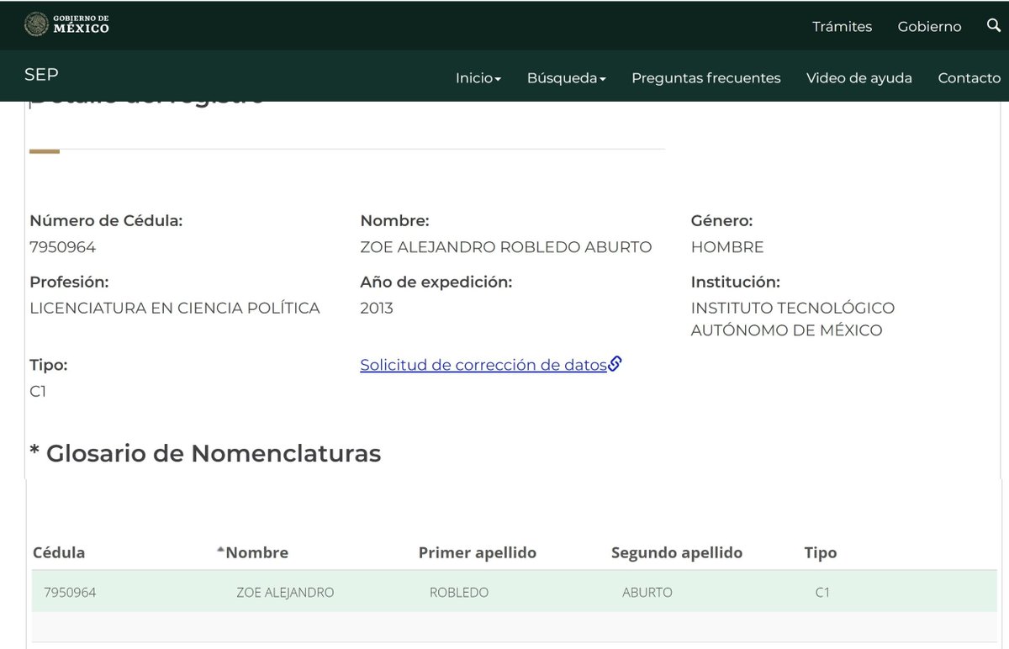Open the Video de ayuda page

(x=858, y=77)
